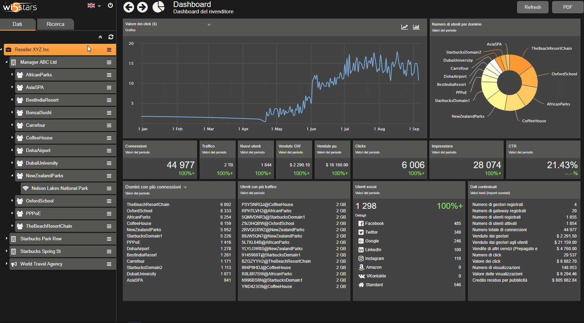Image resolution: width=584 pixels, height=323 pixels.
Task: Collapse the NewZealandParks tree node
Action: point(12,176)
